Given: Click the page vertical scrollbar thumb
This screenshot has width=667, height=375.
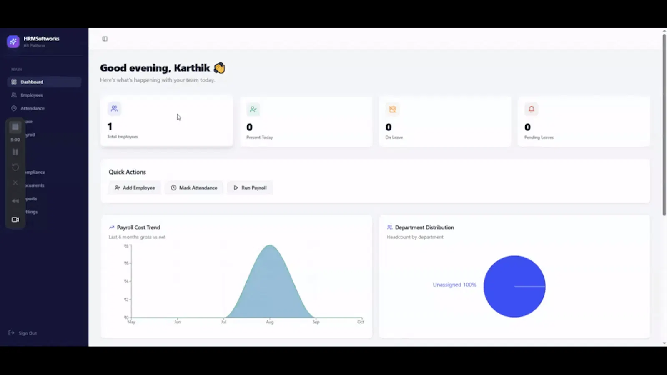Looking at the screenshot, I should (x=664, y=125).
